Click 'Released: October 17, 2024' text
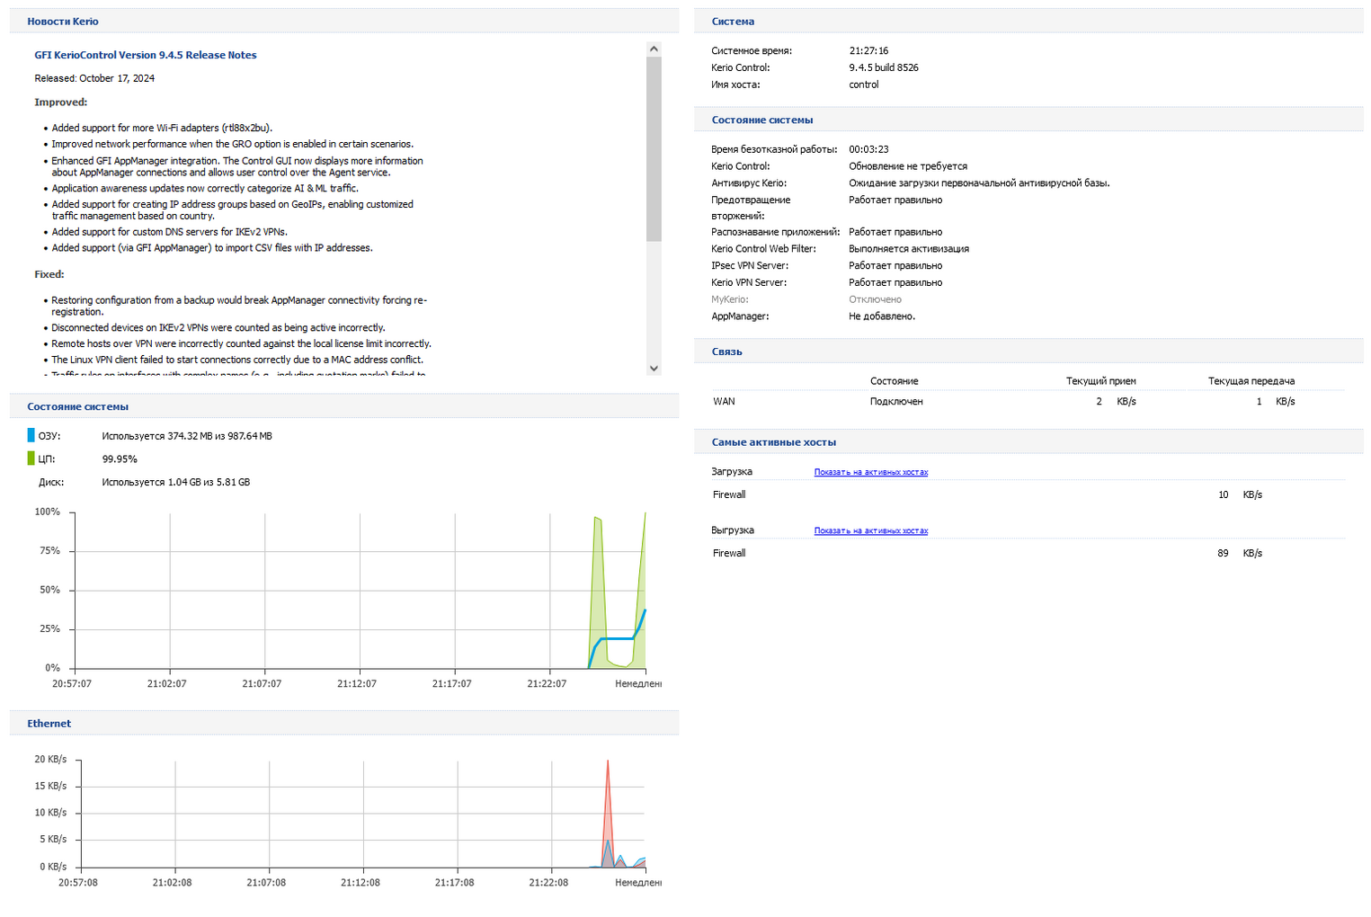Viewport: 1371px width, 917px height. click(94, 78)
